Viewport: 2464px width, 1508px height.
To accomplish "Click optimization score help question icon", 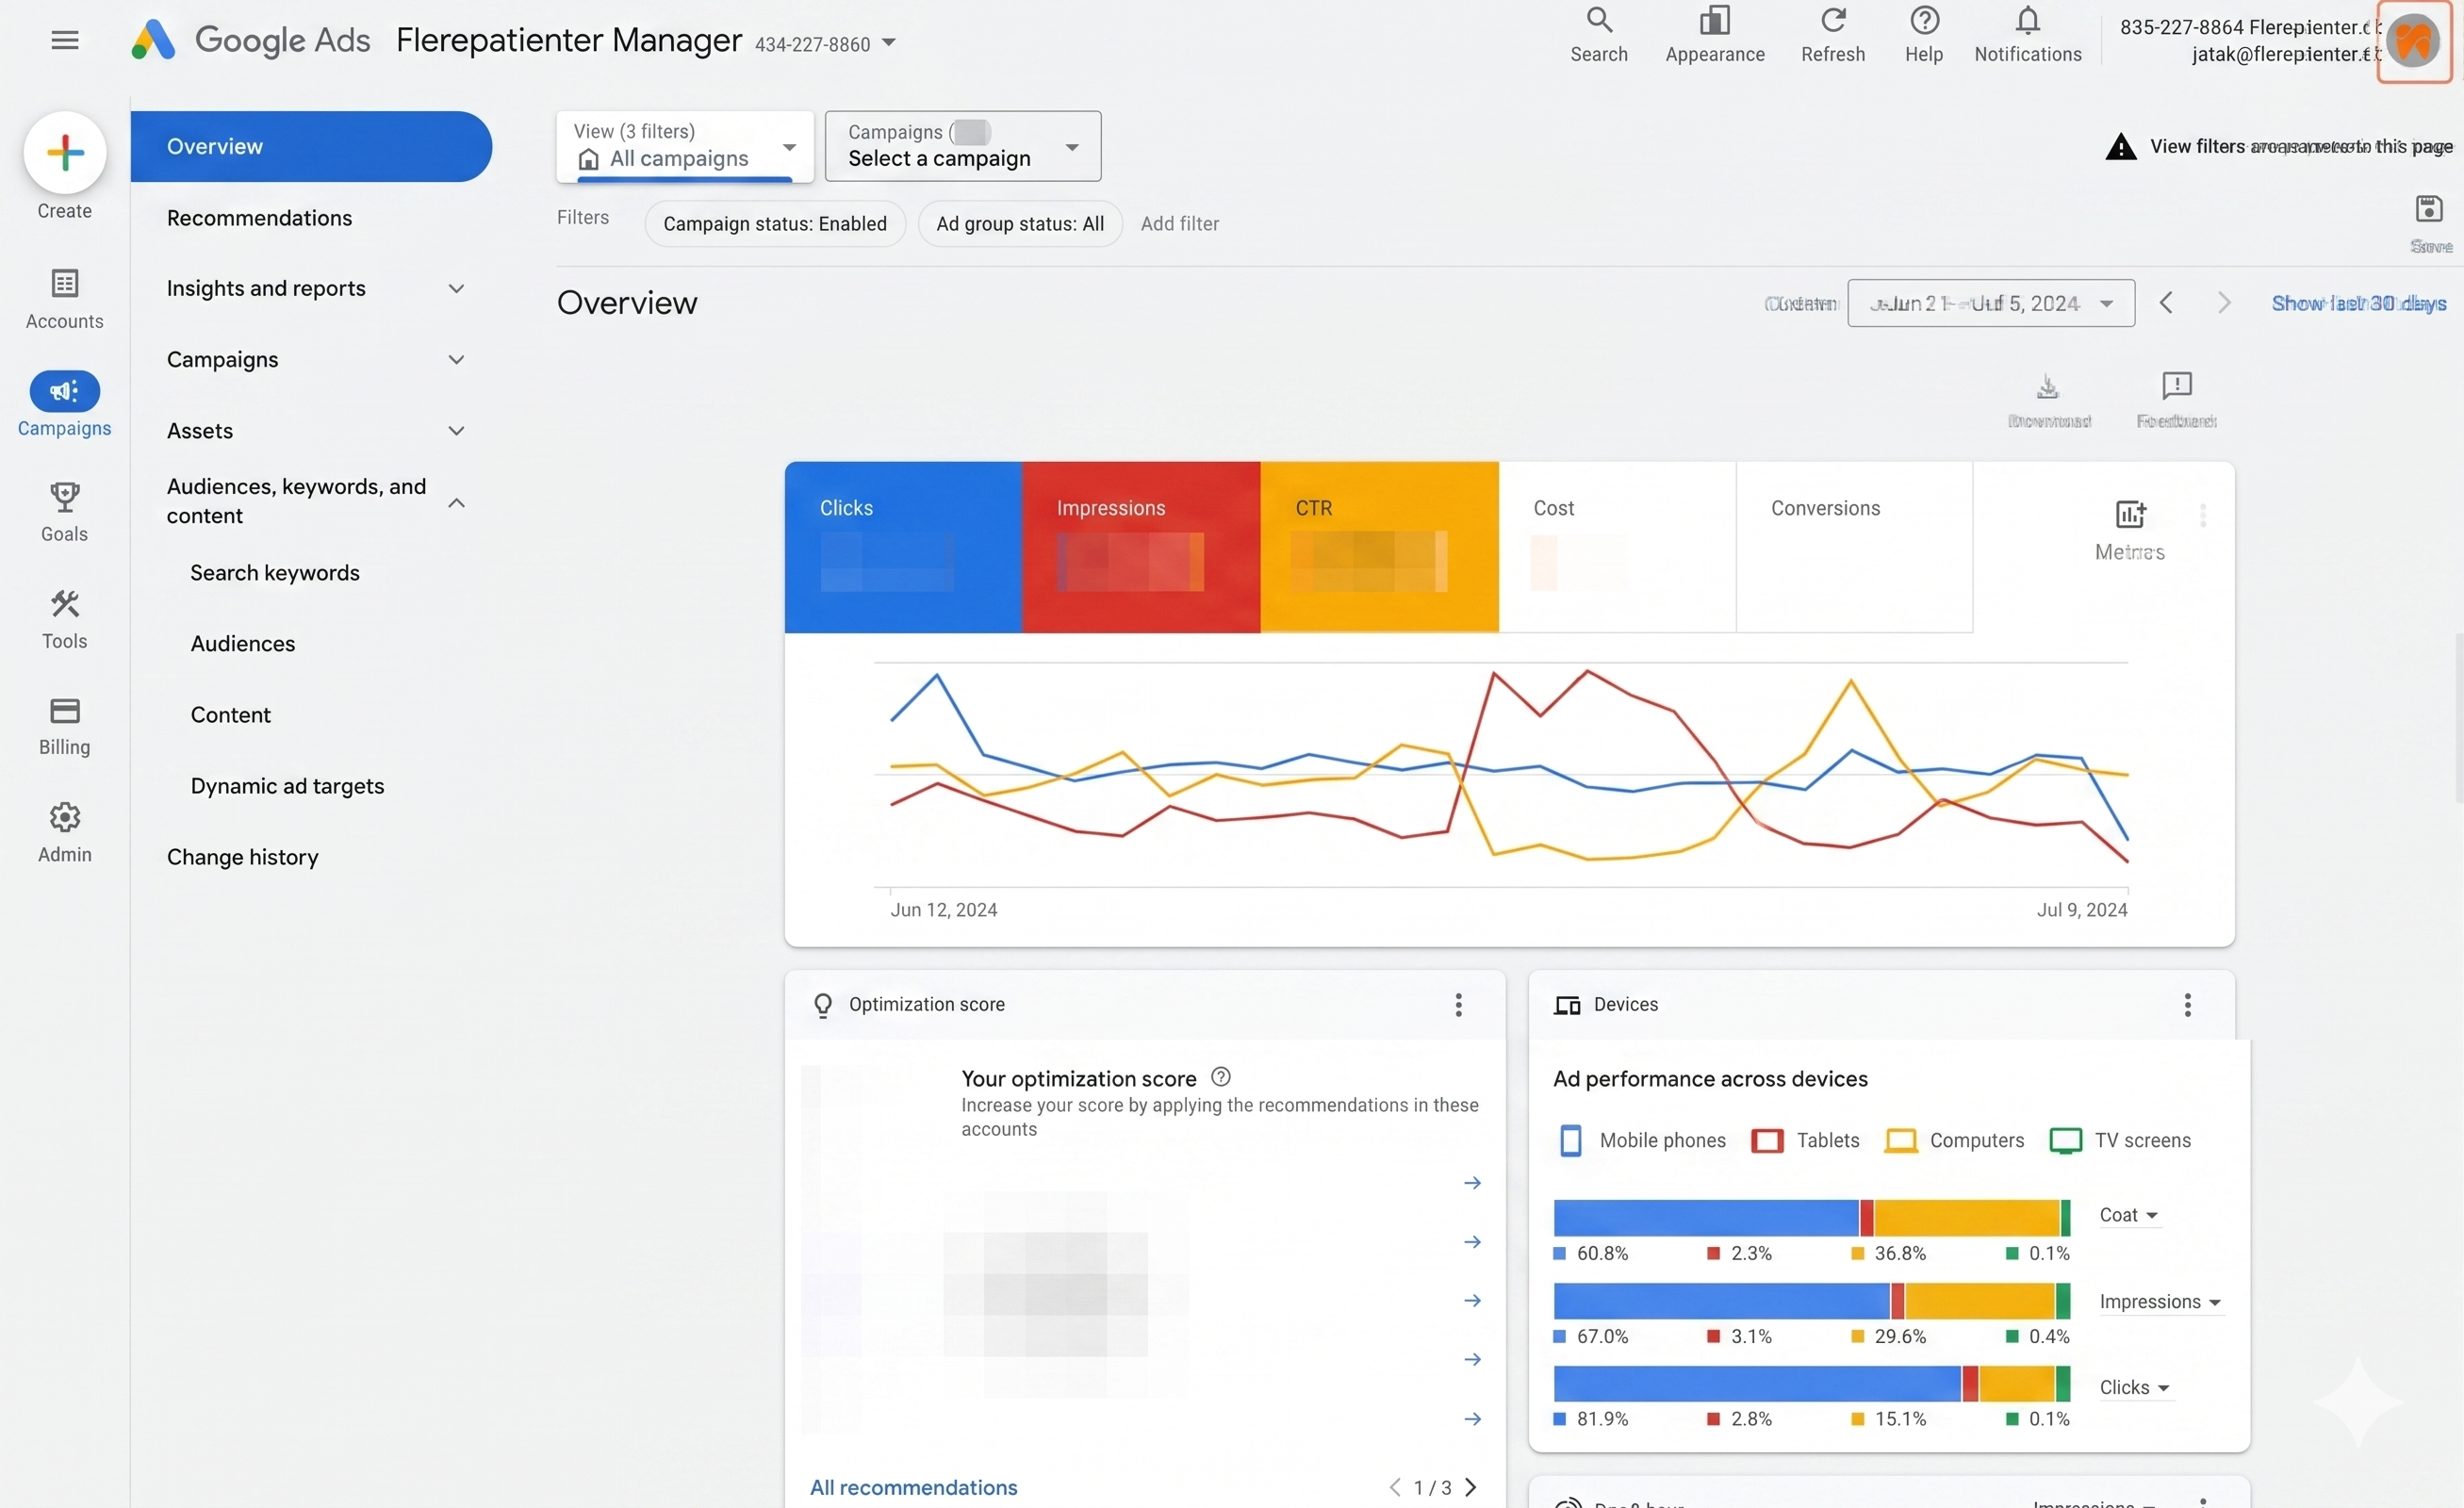I will pos(1220,1077).
